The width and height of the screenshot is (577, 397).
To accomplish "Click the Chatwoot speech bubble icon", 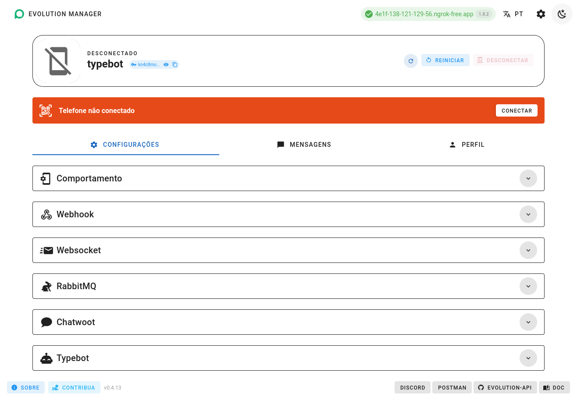I will [x=46, y=322].
